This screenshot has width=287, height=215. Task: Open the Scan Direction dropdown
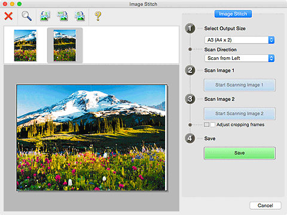pyautogui.click(x=240, y=59)
